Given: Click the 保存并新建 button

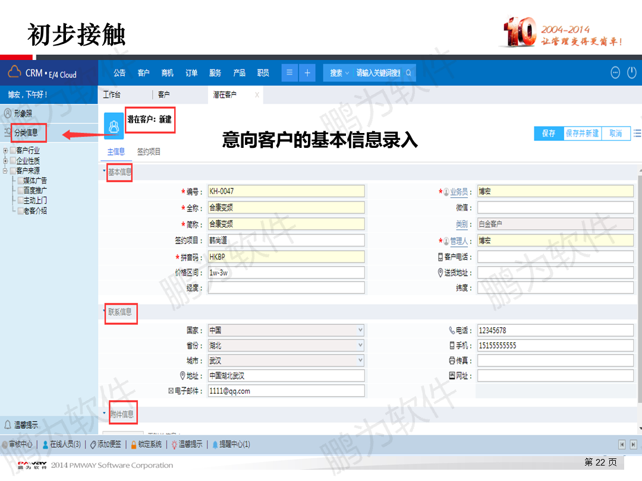Looking at the screenshot, I should (x=582, y=134).
